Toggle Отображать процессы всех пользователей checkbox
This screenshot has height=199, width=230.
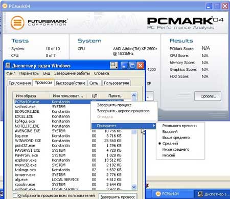pos(15,195)
